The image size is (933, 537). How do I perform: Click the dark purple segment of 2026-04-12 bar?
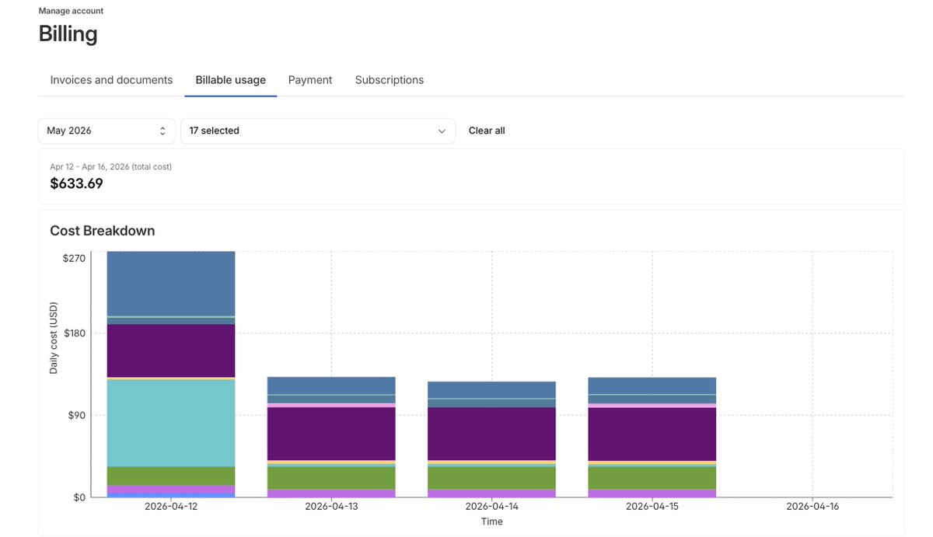[171, 350]
